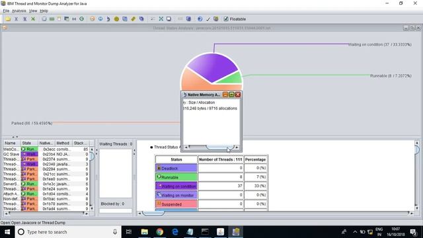The height and width of the screenshot is (238, 423).
Task: Click the teal crossed-arrows toolbar icon
Action: pos(161,19)
